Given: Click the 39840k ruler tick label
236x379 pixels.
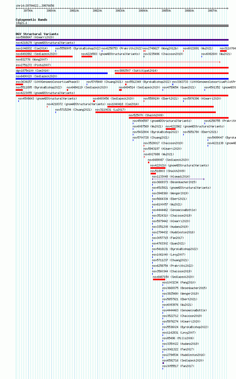Looking at the screenshot, I should (x=143, y=11).
